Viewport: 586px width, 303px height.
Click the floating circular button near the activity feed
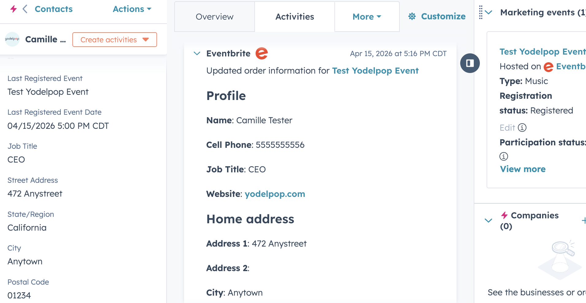[x=470, y=63]
